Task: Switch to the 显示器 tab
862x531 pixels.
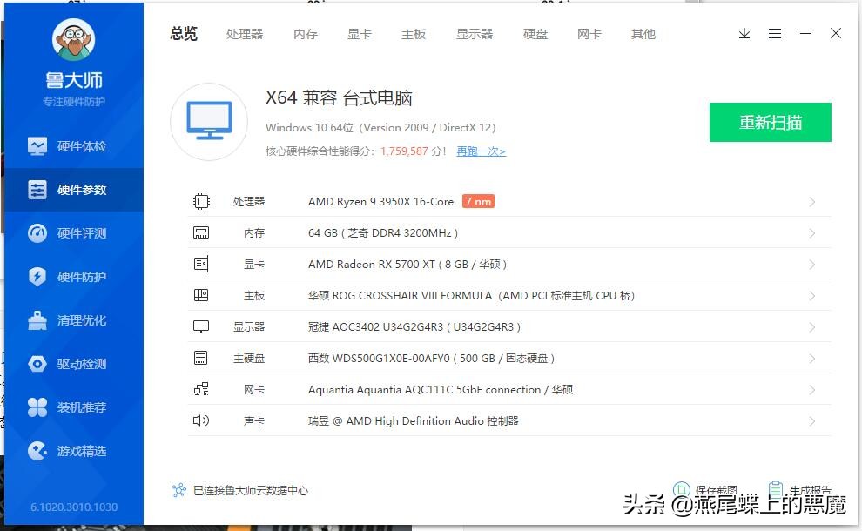Action: (x=475, y=34)
